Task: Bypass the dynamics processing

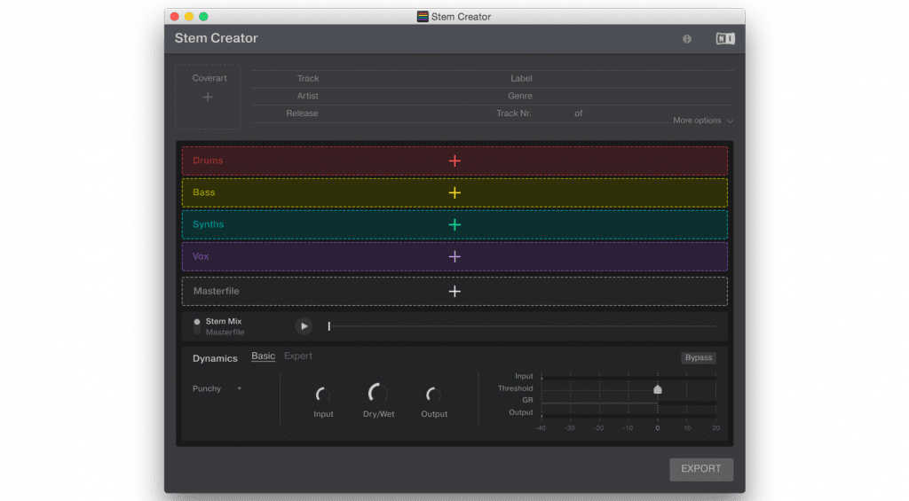Action: (699, 357)
